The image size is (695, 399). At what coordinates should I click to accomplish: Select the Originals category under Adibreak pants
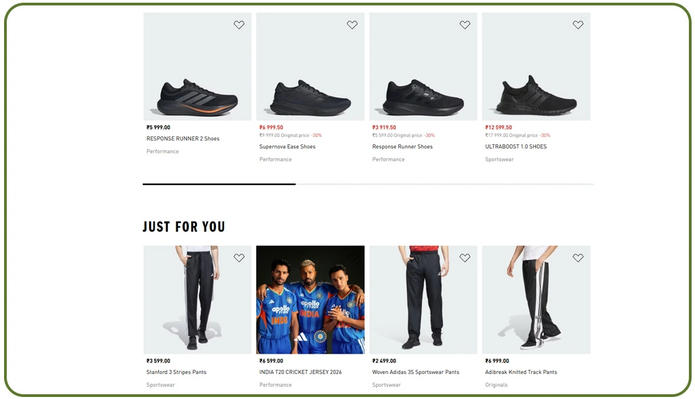click(x=496, y=384)
